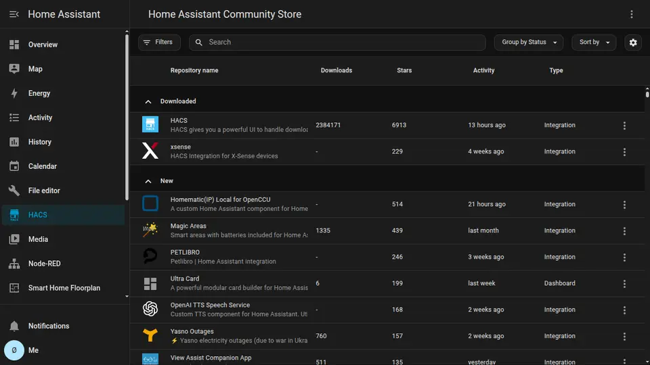Open the xsense row options menu
Screen dimensions: 650x365
click(x=624, y=152)
